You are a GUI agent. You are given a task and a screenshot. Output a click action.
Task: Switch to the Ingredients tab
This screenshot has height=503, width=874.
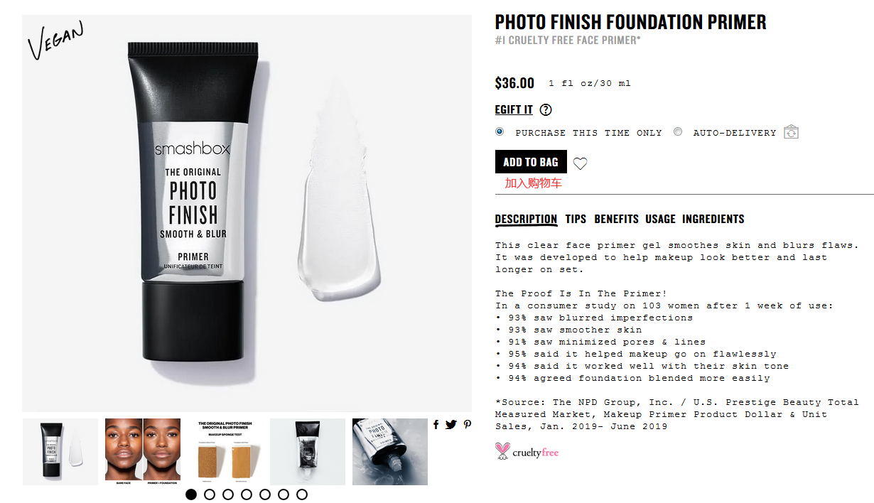click(x=713, y=219)
